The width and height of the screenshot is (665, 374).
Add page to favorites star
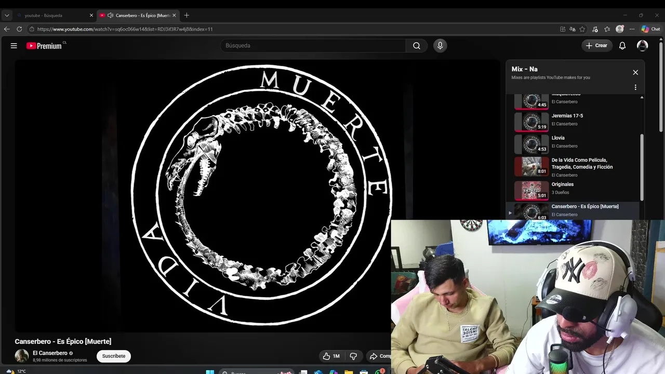pos(582,29)
